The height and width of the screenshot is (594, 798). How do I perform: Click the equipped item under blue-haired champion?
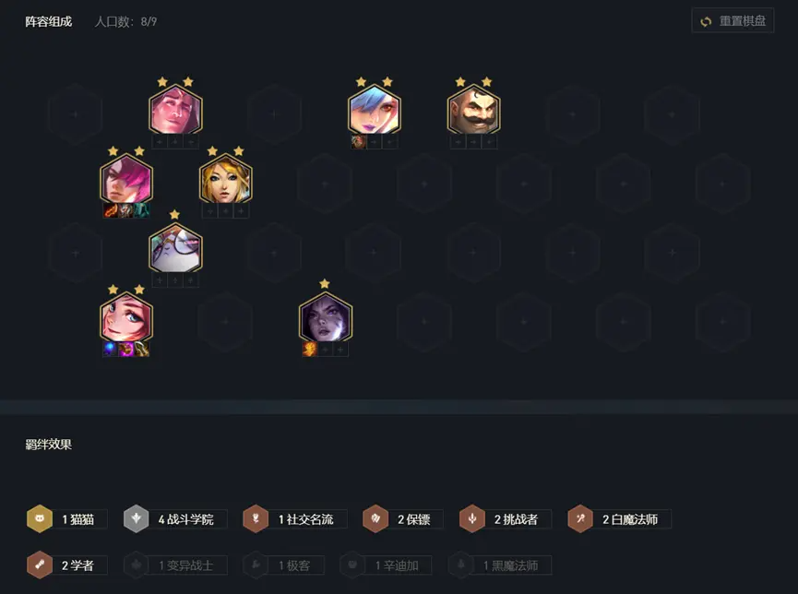[359, 142]
